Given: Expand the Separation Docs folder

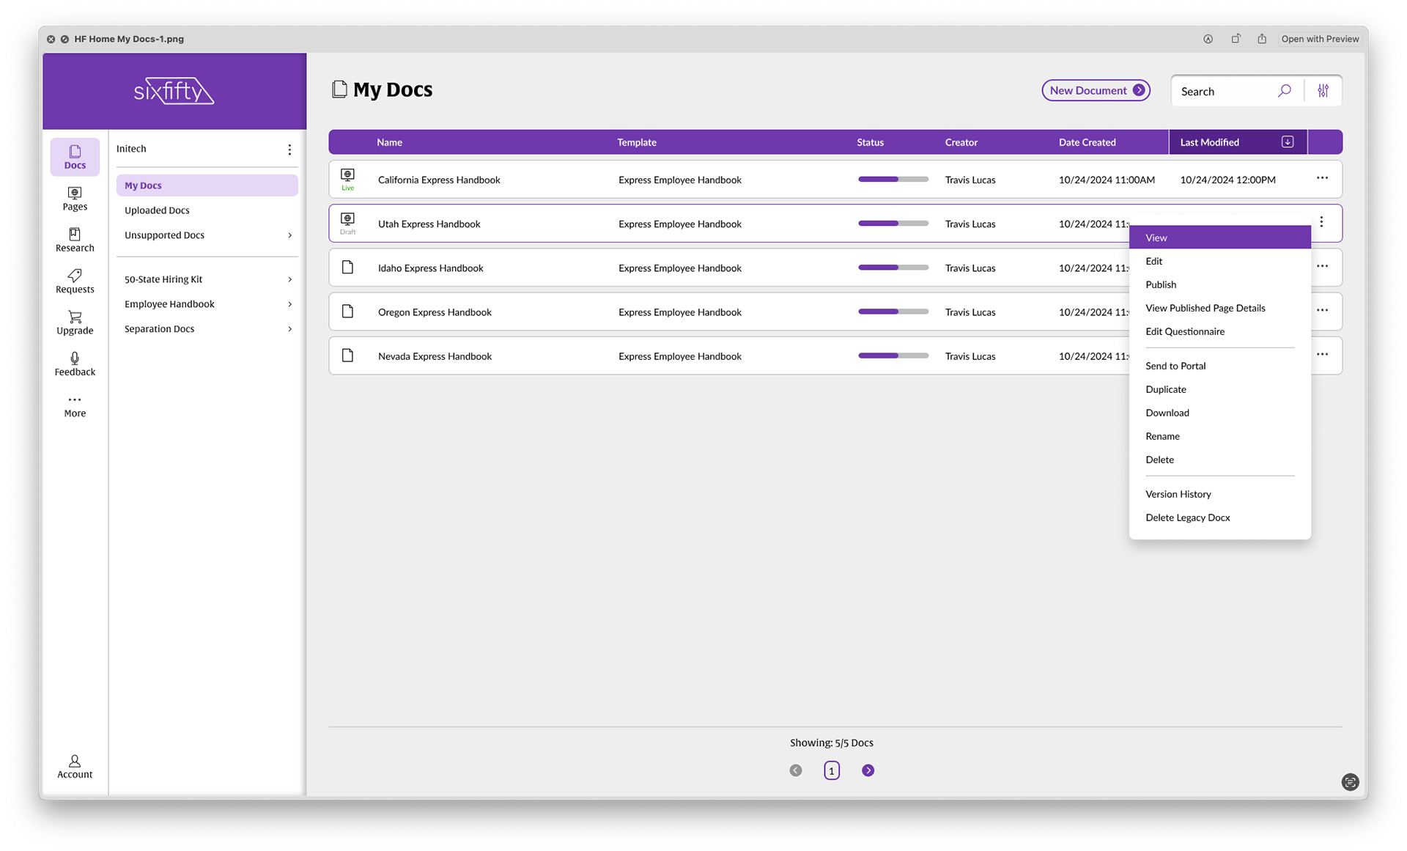Looking at the screenshot, I should (x=289, y=329).
